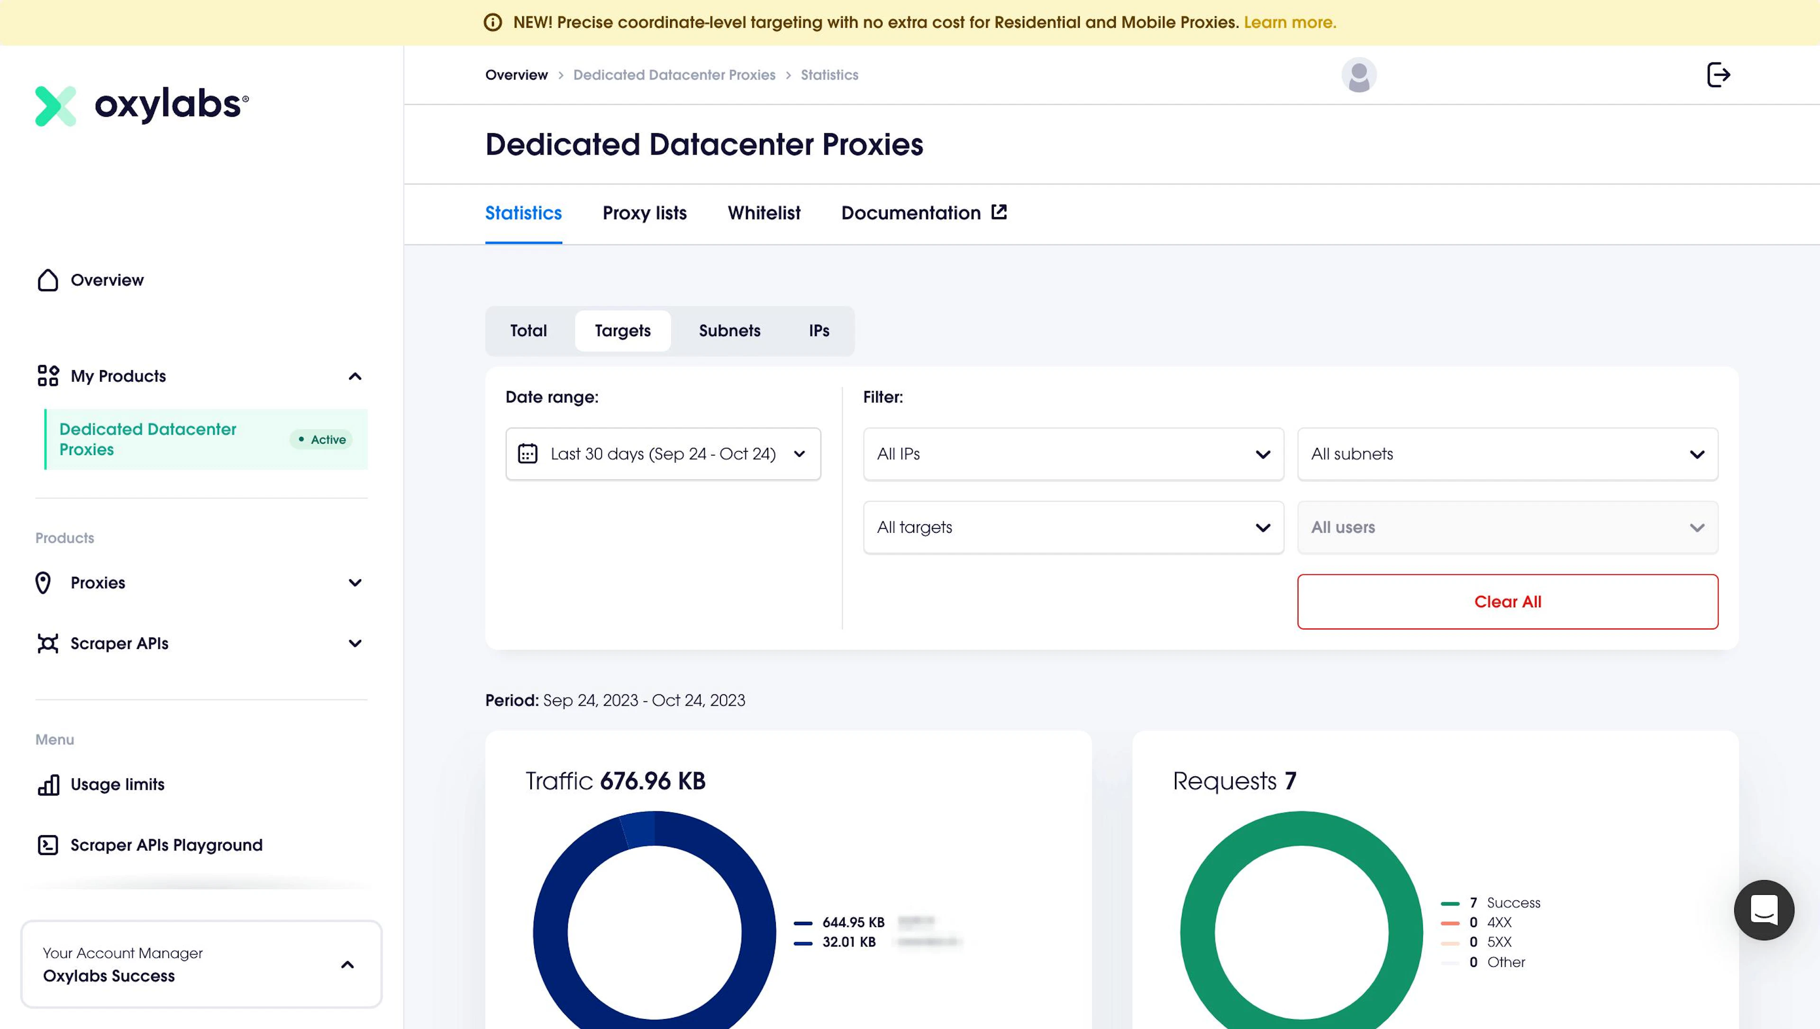Image resolution: width=1820 pixels, height=1029 pixels.
Task: Click the 32.01 KB legend swatch
Action: pos(802,943)
